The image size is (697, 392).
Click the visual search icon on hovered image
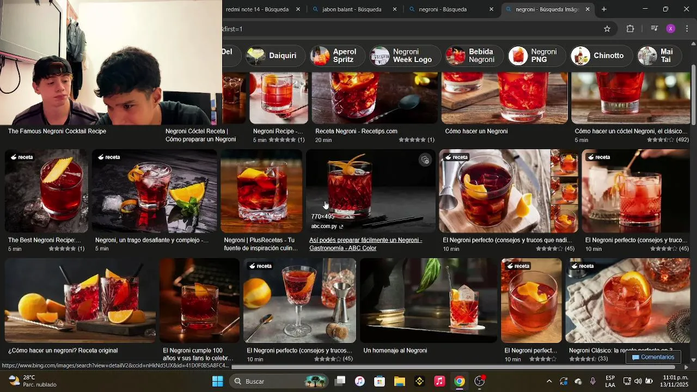[425, 160]
